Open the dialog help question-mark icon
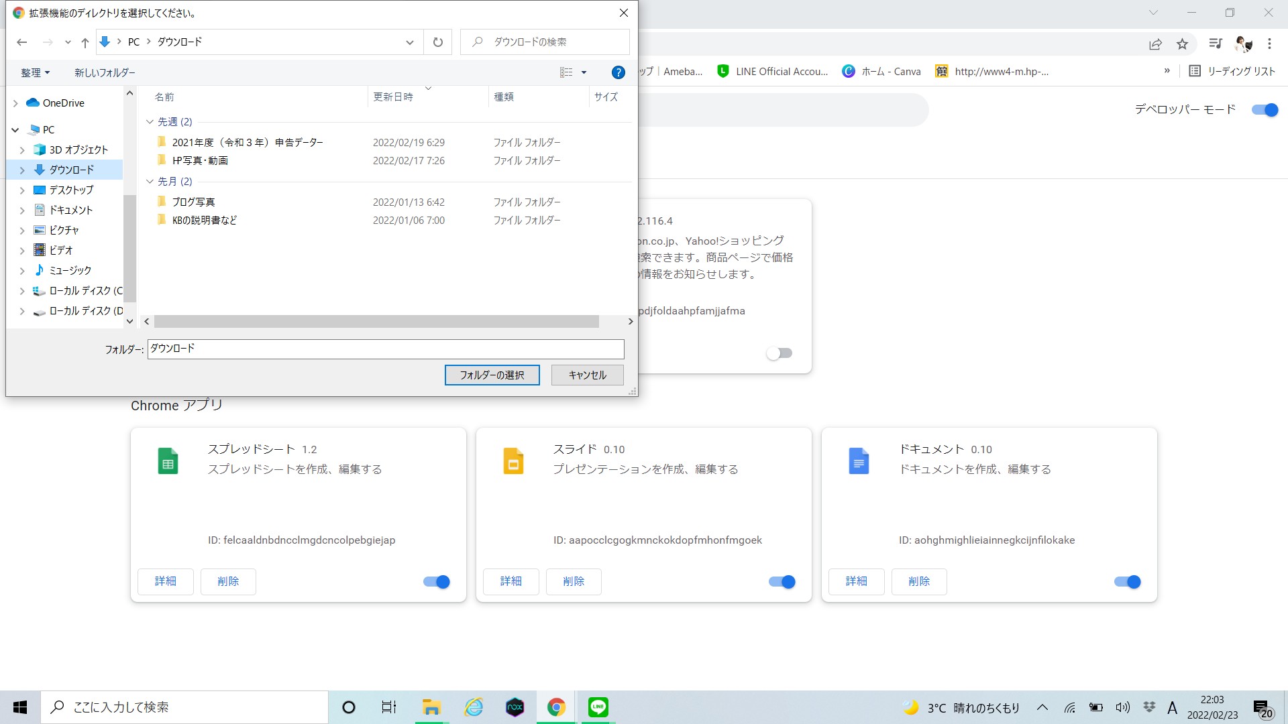 [619, 72]
